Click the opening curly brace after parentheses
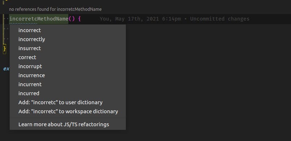This screenshot has width=291, height=141. tap(80, 19)
